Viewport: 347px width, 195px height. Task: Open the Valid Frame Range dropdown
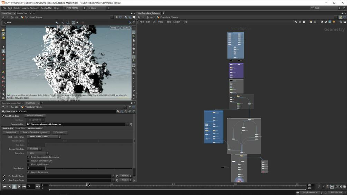pos(44,137)
